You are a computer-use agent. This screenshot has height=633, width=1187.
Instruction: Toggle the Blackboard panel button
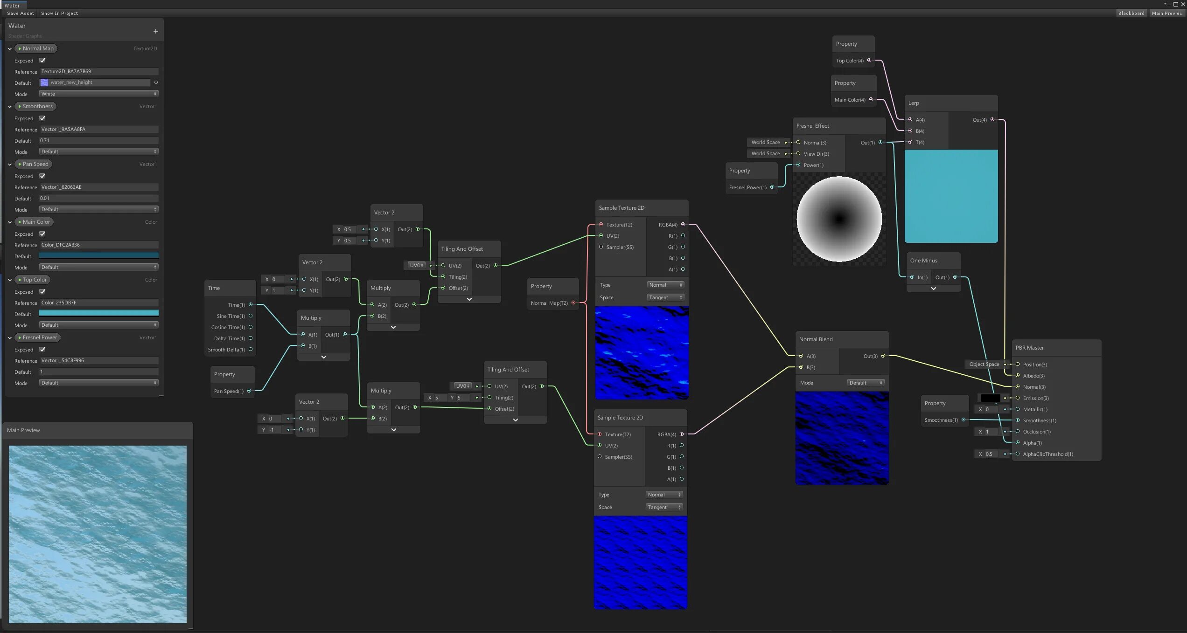pyautogui.click(x=1131, y=13)
